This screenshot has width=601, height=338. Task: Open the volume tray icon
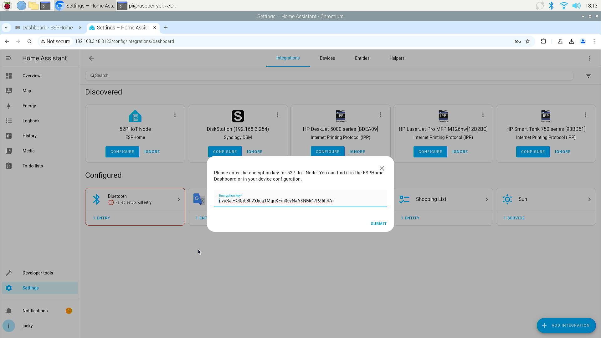pos(576,6)
